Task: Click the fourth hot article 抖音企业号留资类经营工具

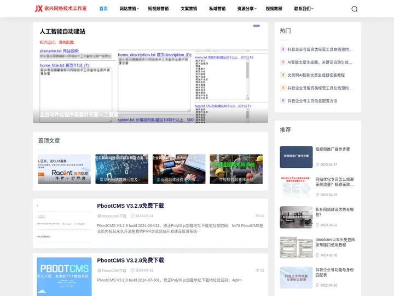Action: [320, 88]
